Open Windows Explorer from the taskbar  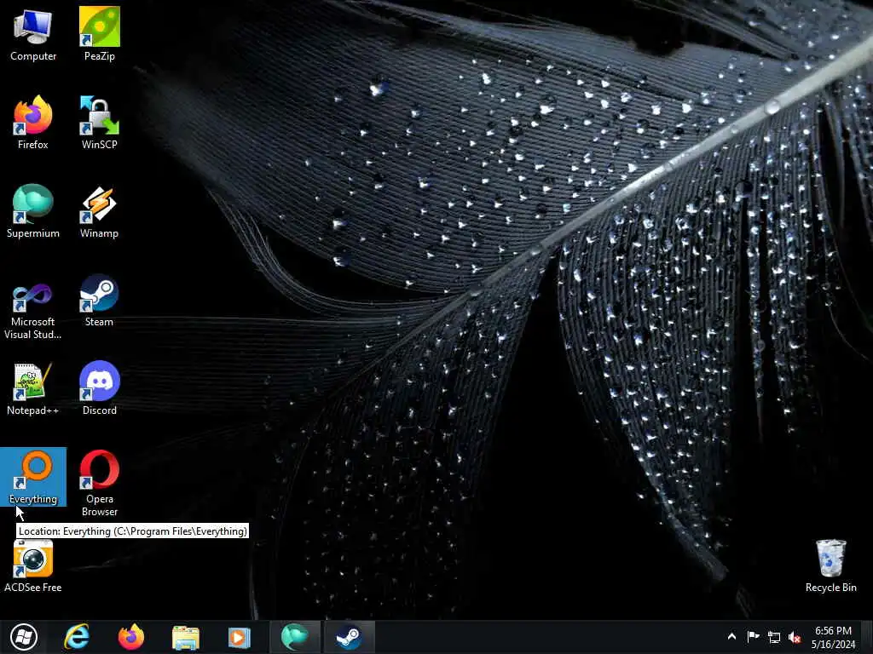click(185, 637)
